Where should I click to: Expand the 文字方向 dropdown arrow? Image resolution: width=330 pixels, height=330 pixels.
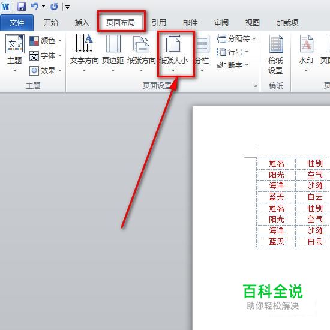84,70
